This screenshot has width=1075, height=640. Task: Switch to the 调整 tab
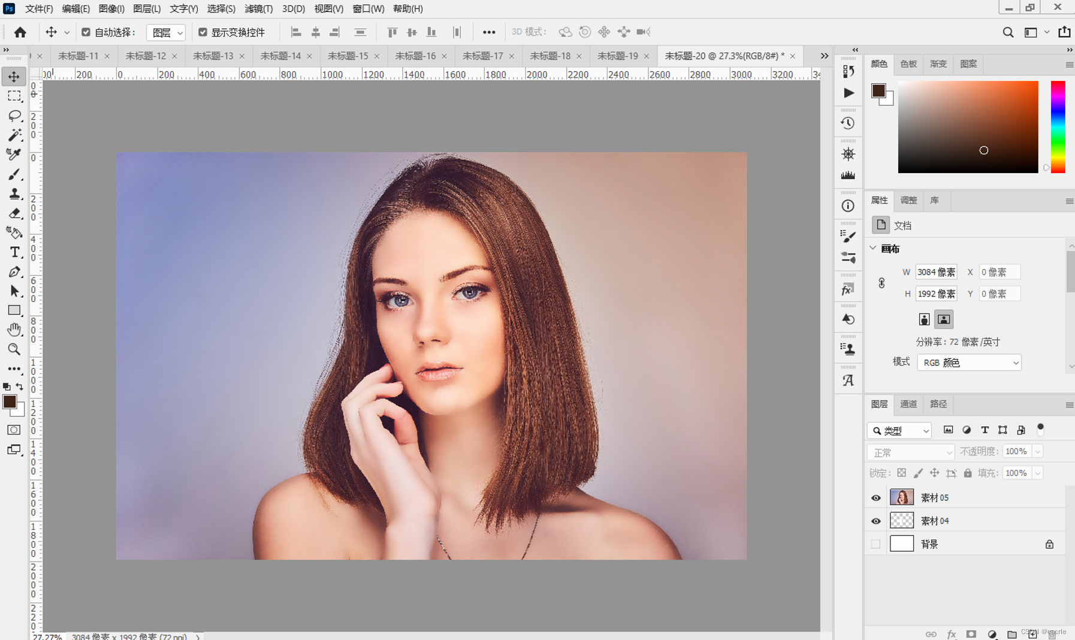pos(908,201)
